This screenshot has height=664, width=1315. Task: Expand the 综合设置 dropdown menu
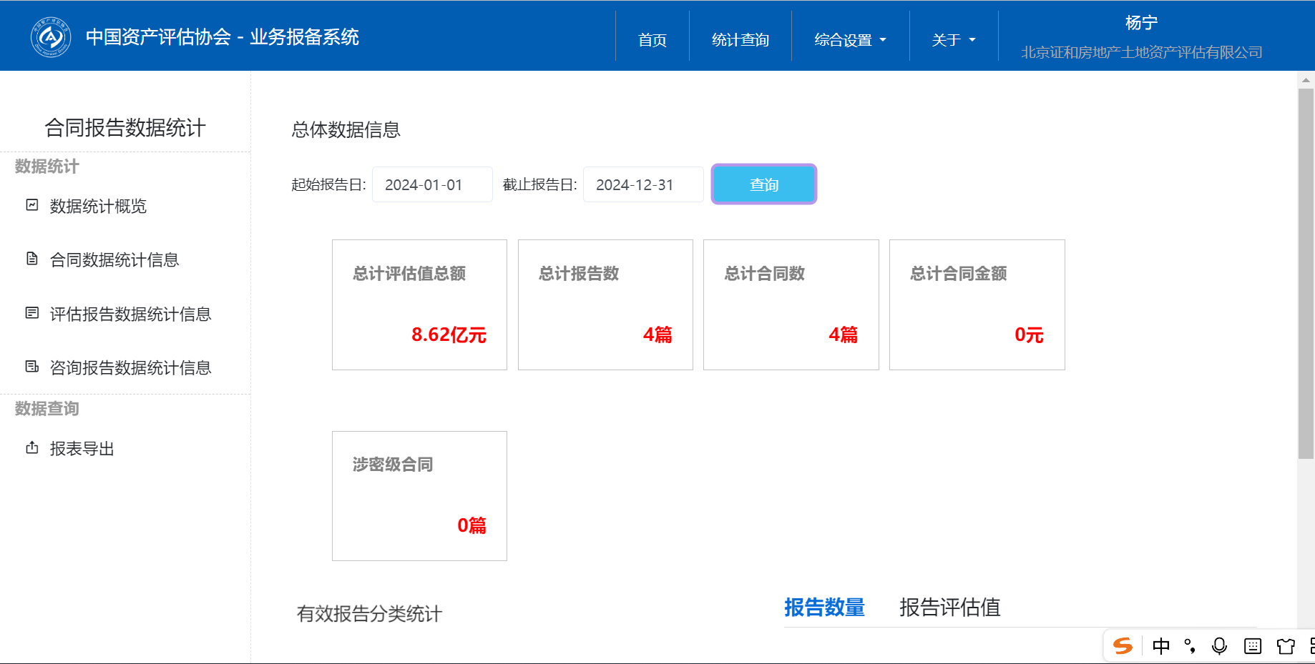pyautogui.click(x=850, y=40)
